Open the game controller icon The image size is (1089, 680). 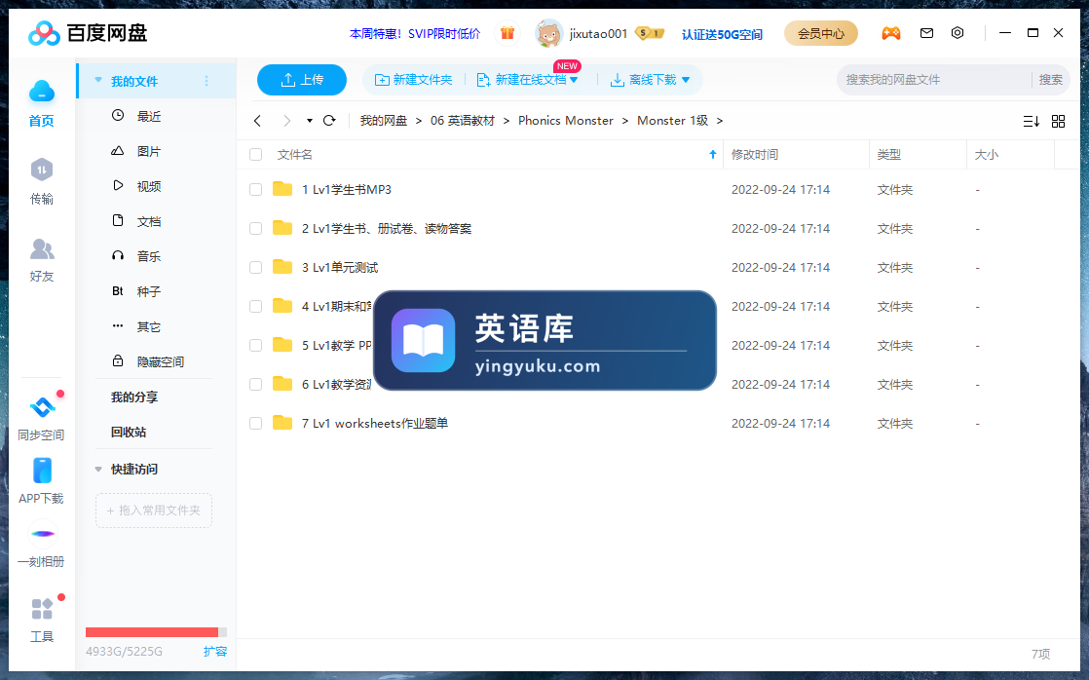click(x=891, y=33)
